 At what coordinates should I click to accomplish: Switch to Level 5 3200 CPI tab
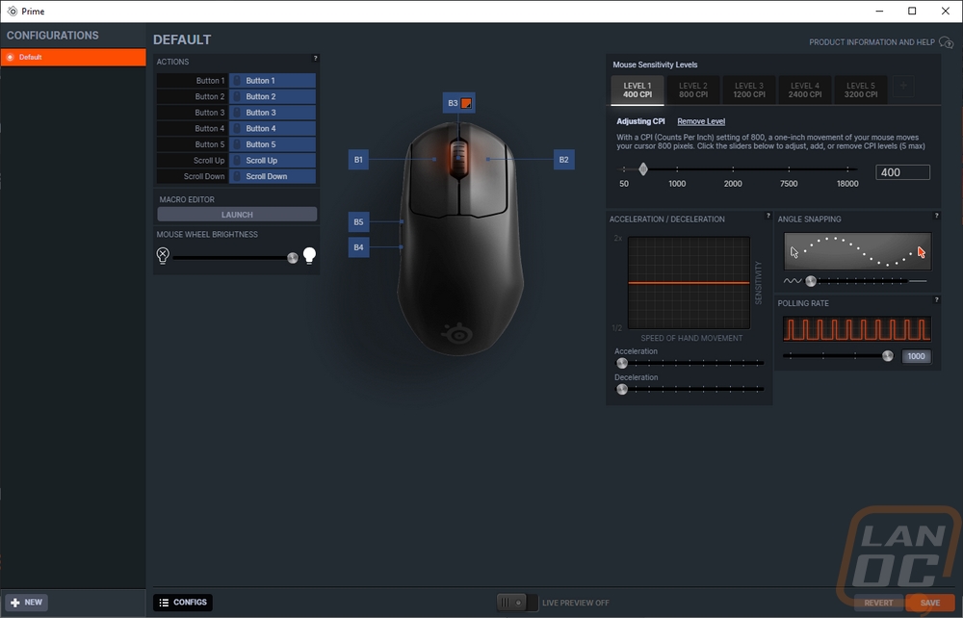(861, 90)
